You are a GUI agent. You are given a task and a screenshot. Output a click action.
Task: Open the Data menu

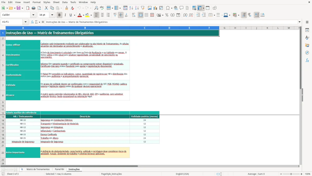click(65, 2)
